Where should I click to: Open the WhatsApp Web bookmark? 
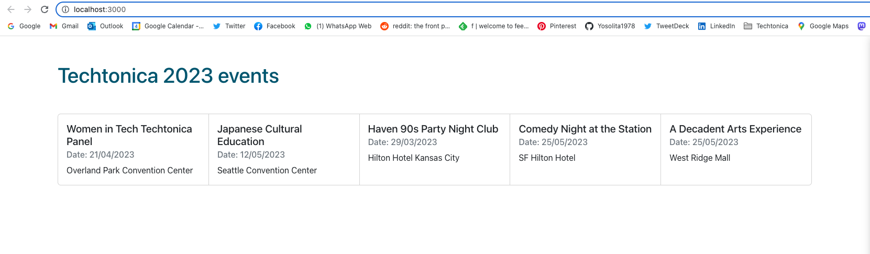pyautogui.click(x=338, y=26)
